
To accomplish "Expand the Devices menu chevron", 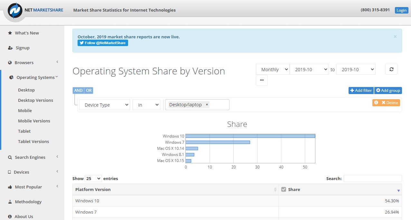I will click(x=57, y=171).
